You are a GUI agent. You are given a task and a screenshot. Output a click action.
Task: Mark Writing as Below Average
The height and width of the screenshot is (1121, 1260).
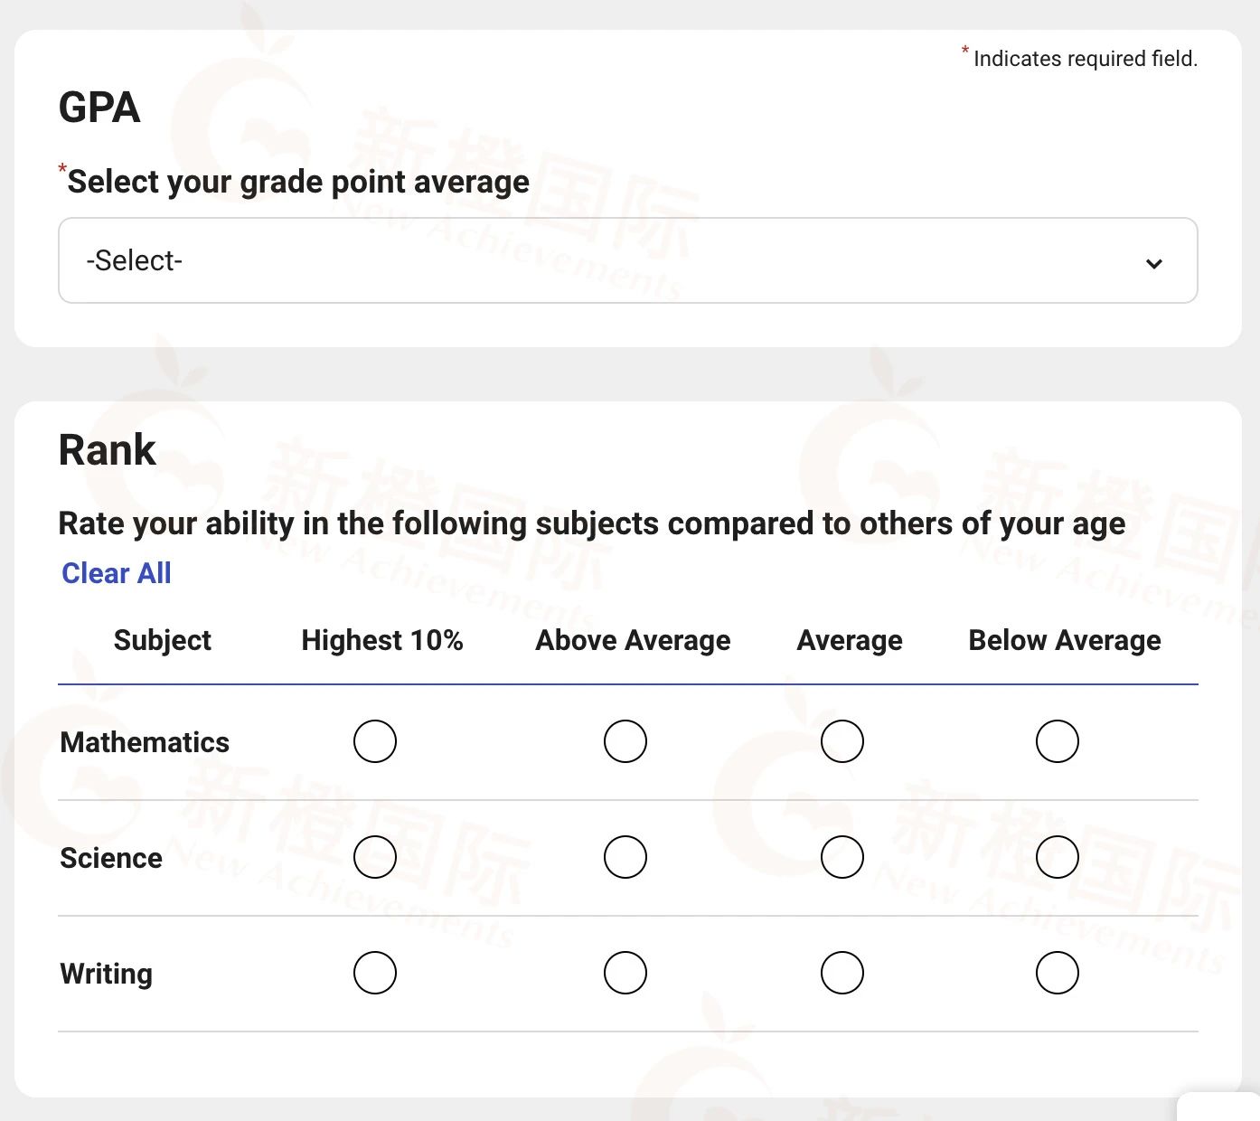tap(1058, 973)
